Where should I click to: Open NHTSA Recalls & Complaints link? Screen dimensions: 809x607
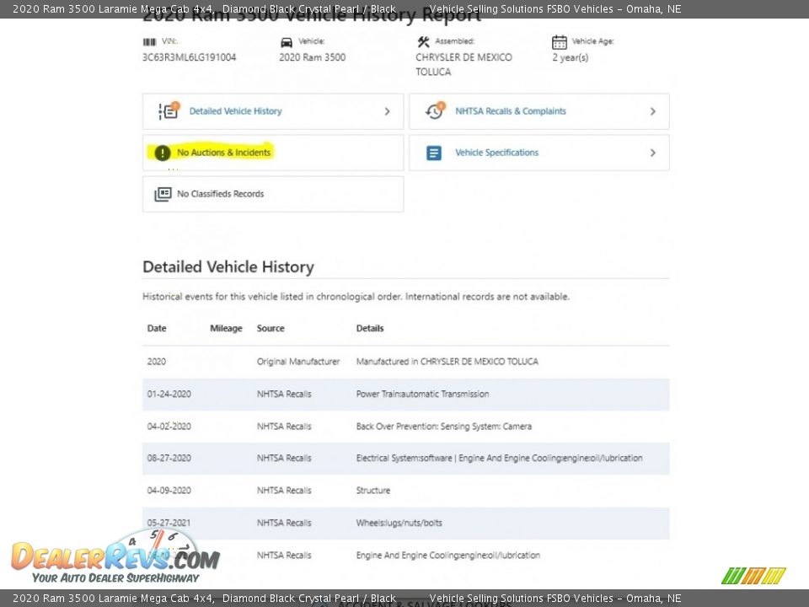pyautogui.click(x=511, y=111)
